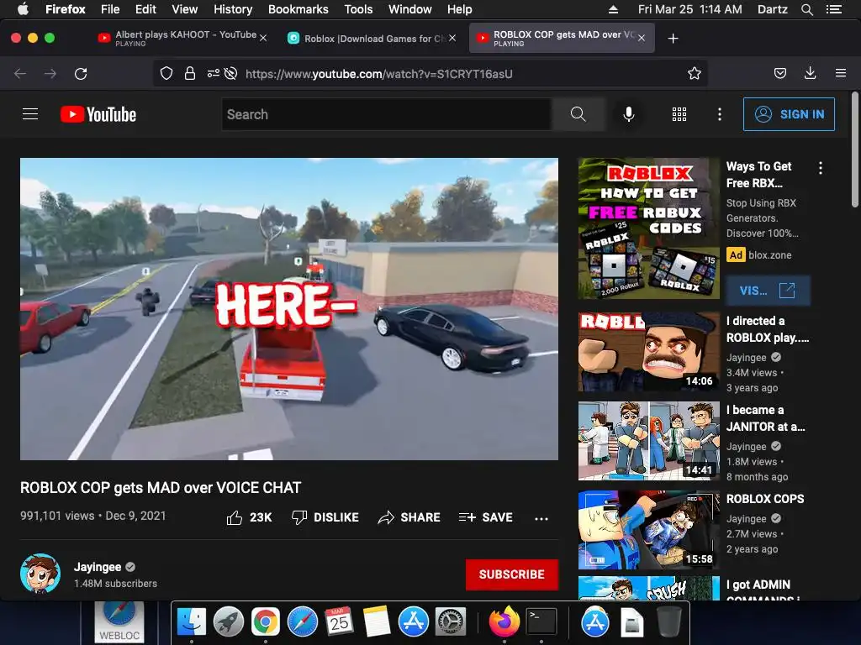Viewport: 861px width, 645px height.
Task: Open 'I became a JANITOR' video title
Action: tap(765, 418)
